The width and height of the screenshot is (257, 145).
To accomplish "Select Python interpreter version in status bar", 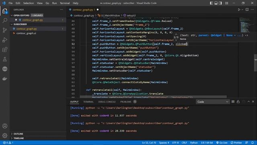I will (x=207, y=143).
